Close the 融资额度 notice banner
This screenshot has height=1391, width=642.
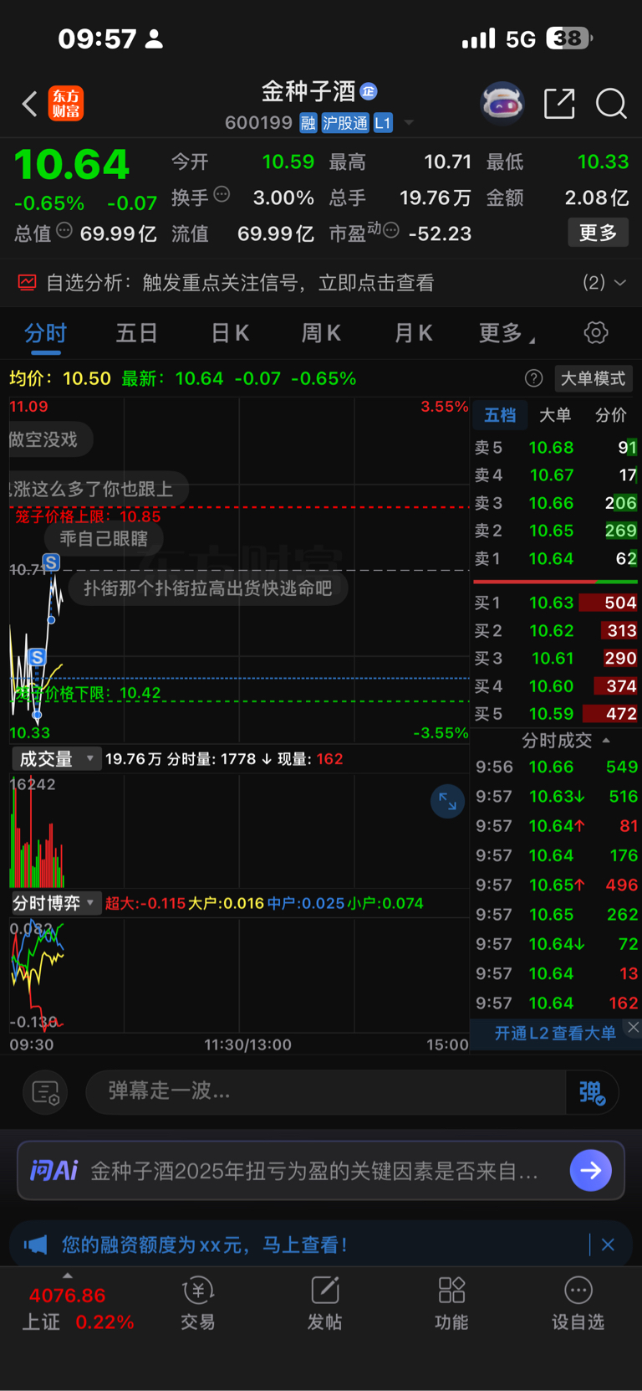coord(608,1245)
